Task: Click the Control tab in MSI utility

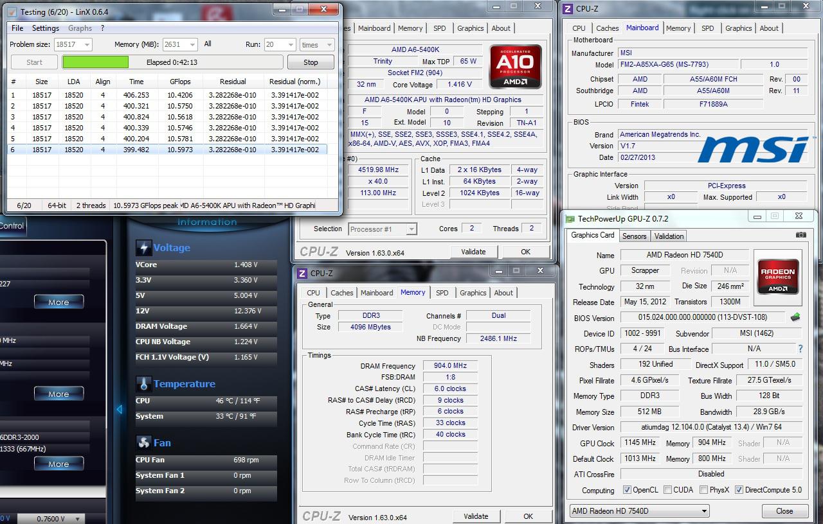Action: (12, 225)
